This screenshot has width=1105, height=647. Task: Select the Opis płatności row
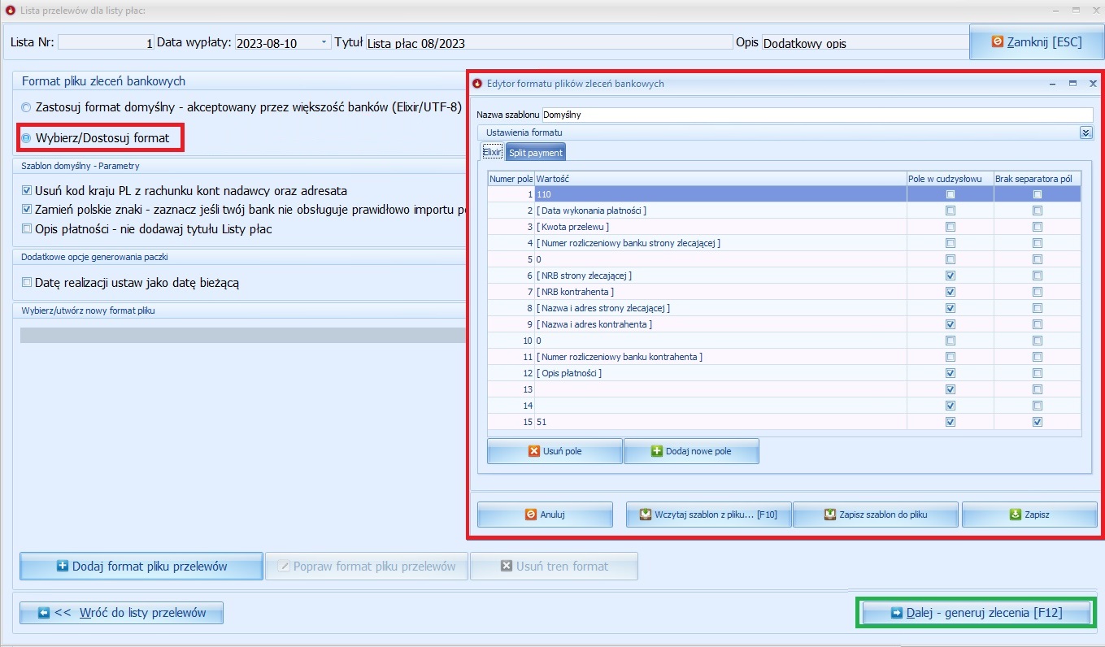click(x=784, y=373)
